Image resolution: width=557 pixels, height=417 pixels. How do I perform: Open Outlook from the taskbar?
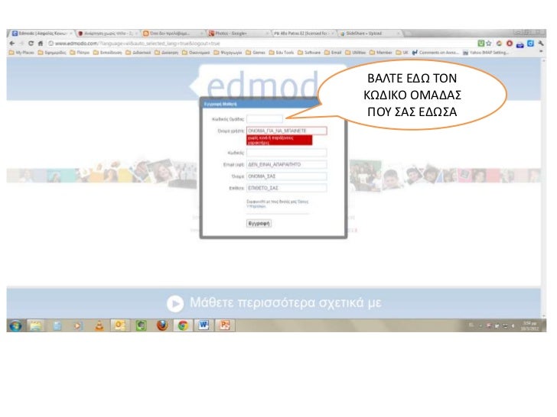119,325
